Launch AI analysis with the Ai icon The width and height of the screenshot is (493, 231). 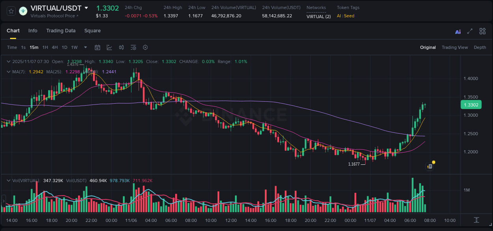pyautogui.click(x=458, y=31)
